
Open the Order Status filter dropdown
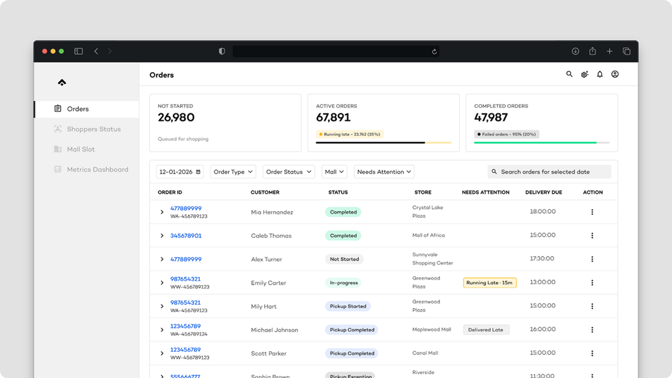[288, 172]
